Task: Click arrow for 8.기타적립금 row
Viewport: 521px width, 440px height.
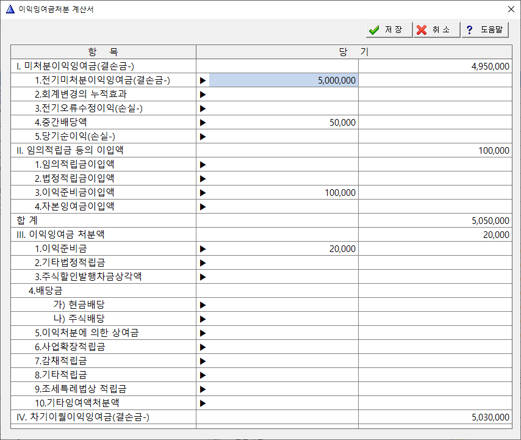Action: click(203, 375)
